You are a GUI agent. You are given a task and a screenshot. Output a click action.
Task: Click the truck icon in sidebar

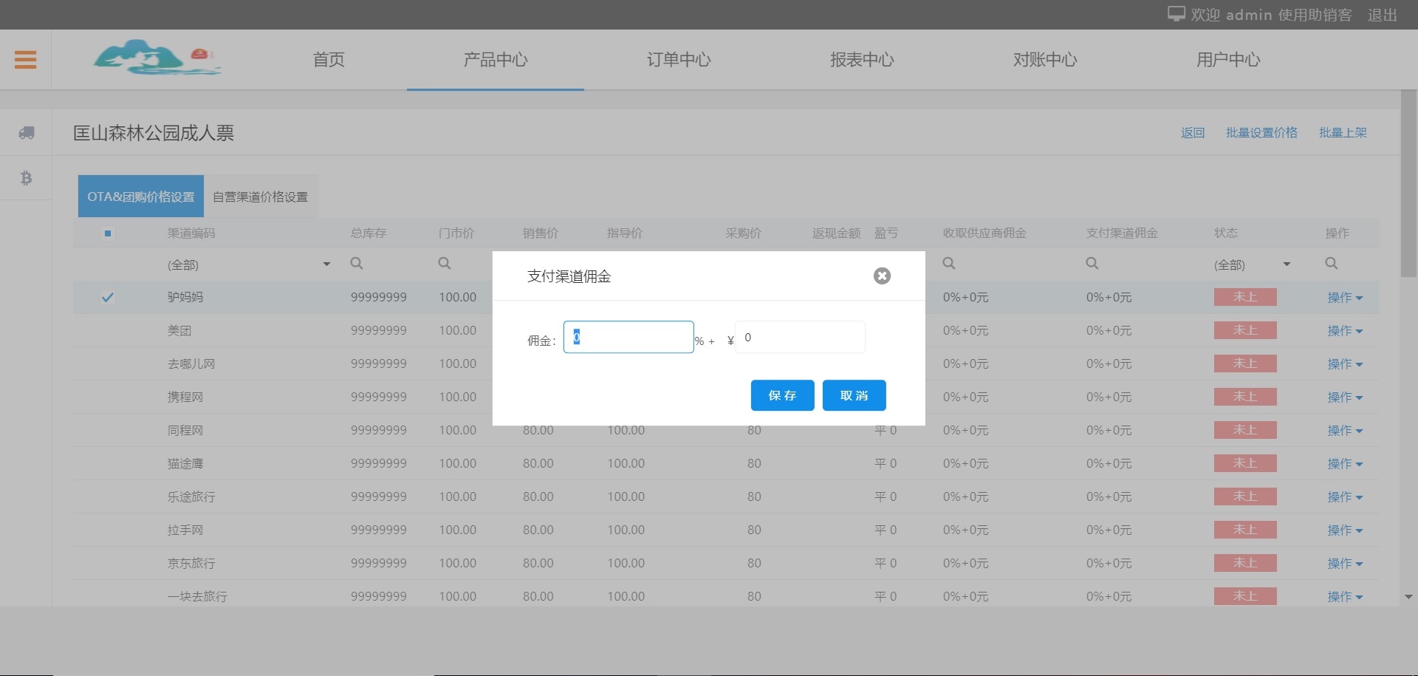click(27, 133)
